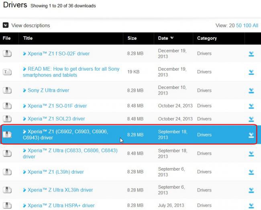
Task: Click text file icon for READ ME row
Action: click(7, 72)
